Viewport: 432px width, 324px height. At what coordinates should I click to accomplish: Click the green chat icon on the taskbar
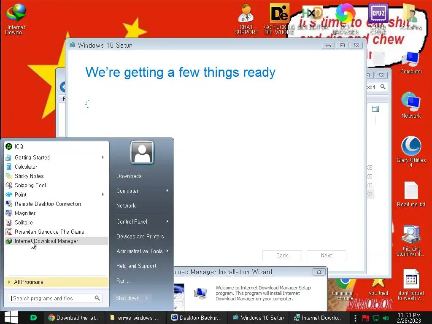point(33,318)
